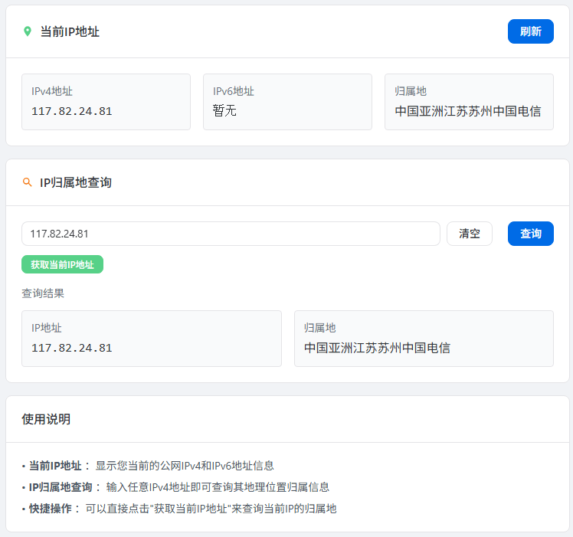The image size is (573, 537).
Task: Click the 当前IP地址 section heading
Action: [x=70, y=31]
